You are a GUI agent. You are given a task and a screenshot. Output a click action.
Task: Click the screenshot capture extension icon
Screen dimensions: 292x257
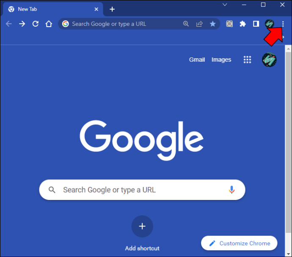point(229,24)
